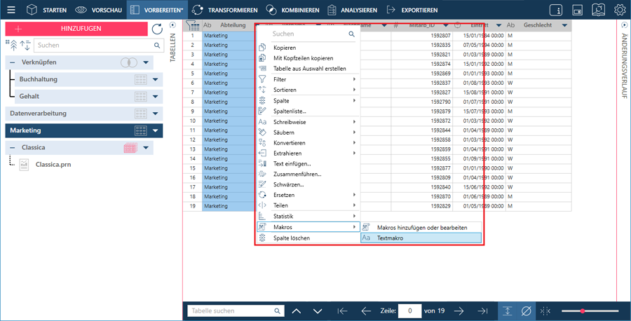This screenshot has width=631, height=321.
Task: Toggle the row height fit button
Action: [x=507, y=310]
